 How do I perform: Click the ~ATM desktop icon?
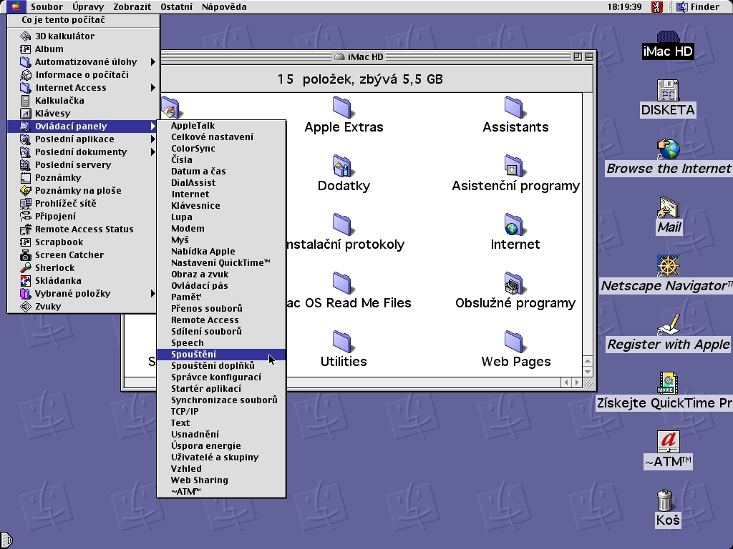[668, 442]
